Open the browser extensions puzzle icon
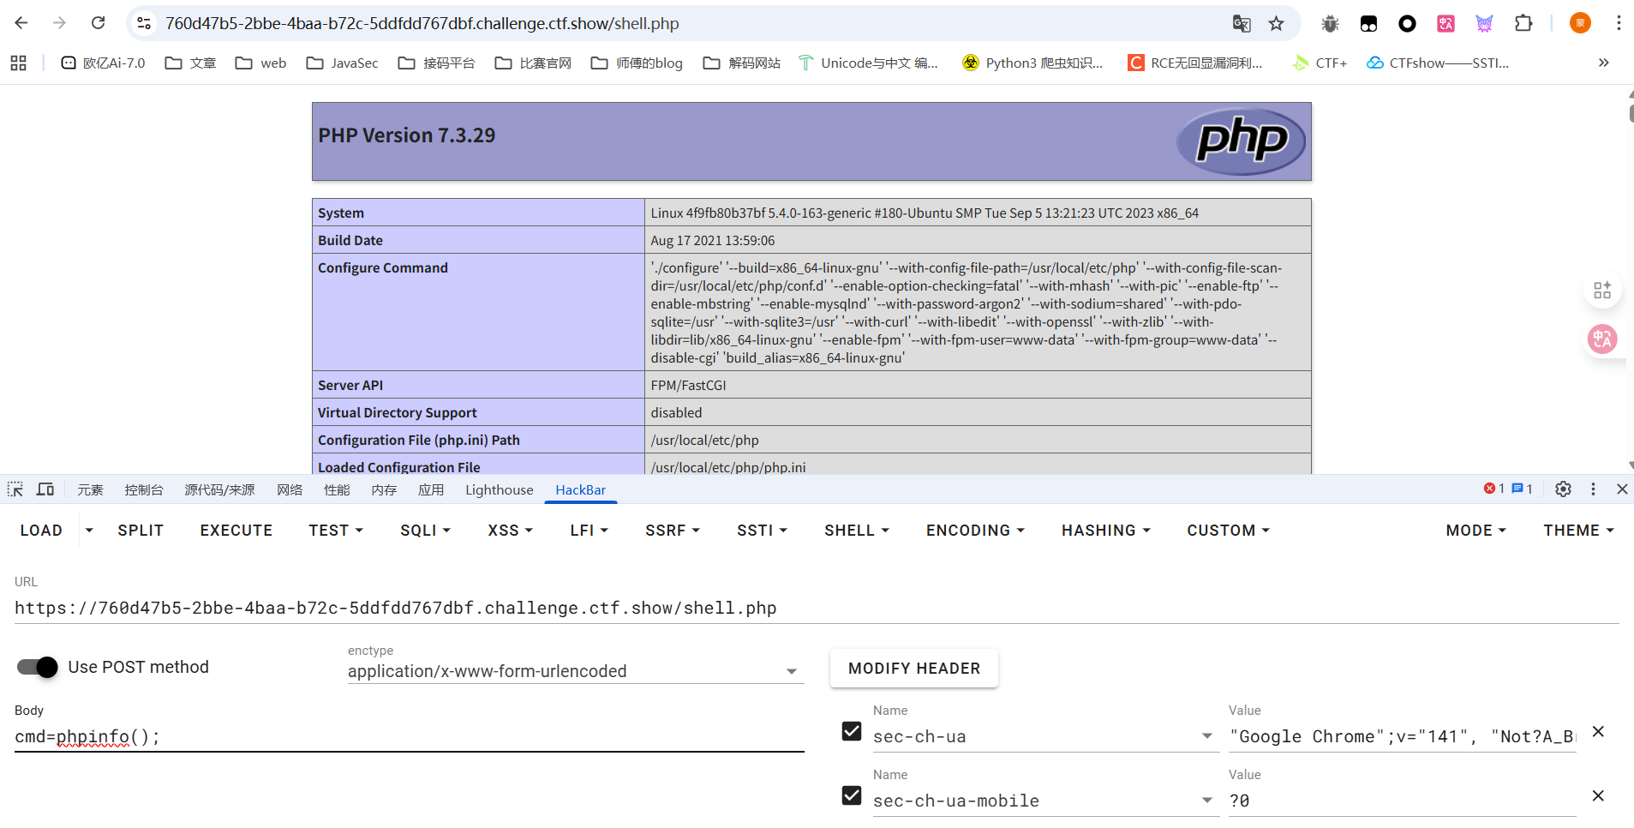Image resolution: width=1634 pixels, height=828 pixels. (1523, 23)
